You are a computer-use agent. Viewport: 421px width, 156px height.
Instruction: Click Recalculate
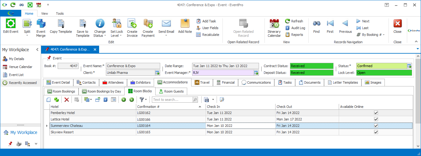coord(207,35)
